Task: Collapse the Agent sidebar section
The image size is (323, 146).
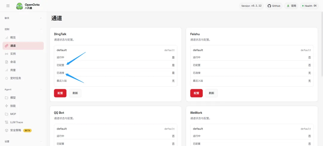Action: click(41, 90)
